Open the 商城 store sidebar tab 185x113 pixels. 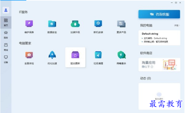[6, 47]
